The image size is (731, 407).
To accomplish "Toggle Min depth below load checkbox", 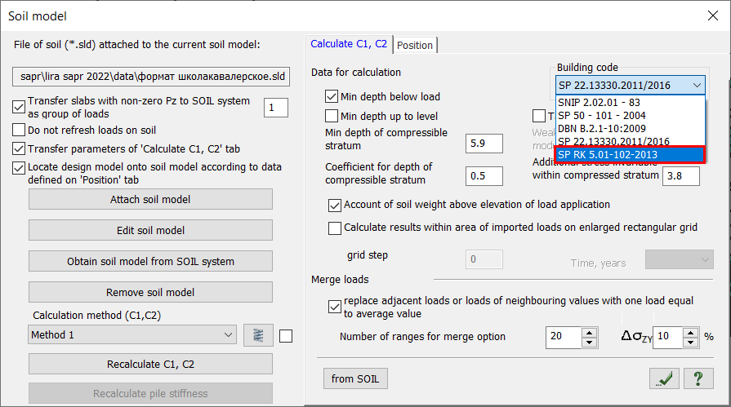I will click(332, 96).
